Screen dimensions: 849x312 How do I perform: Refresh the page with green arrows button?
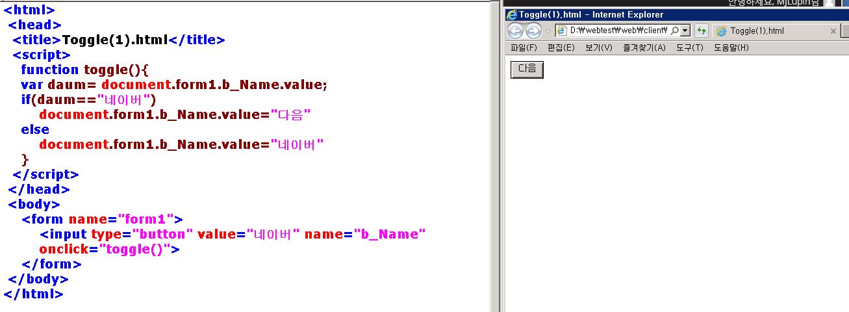[701, 31]
